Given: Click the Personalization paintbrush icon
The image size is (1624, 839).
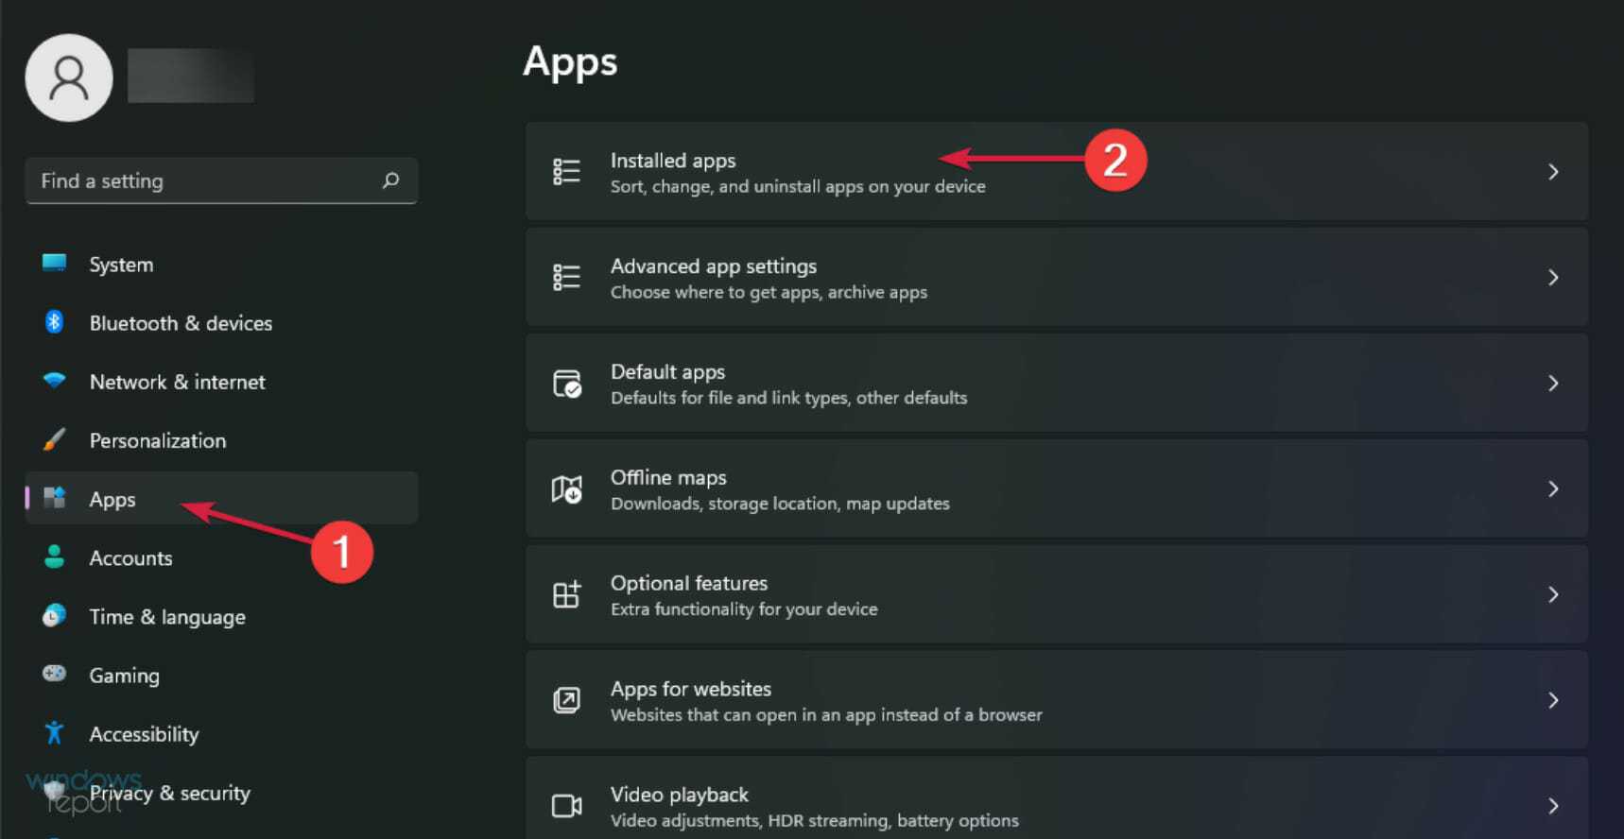Looking at the screenshot, I should coord(54,439).
